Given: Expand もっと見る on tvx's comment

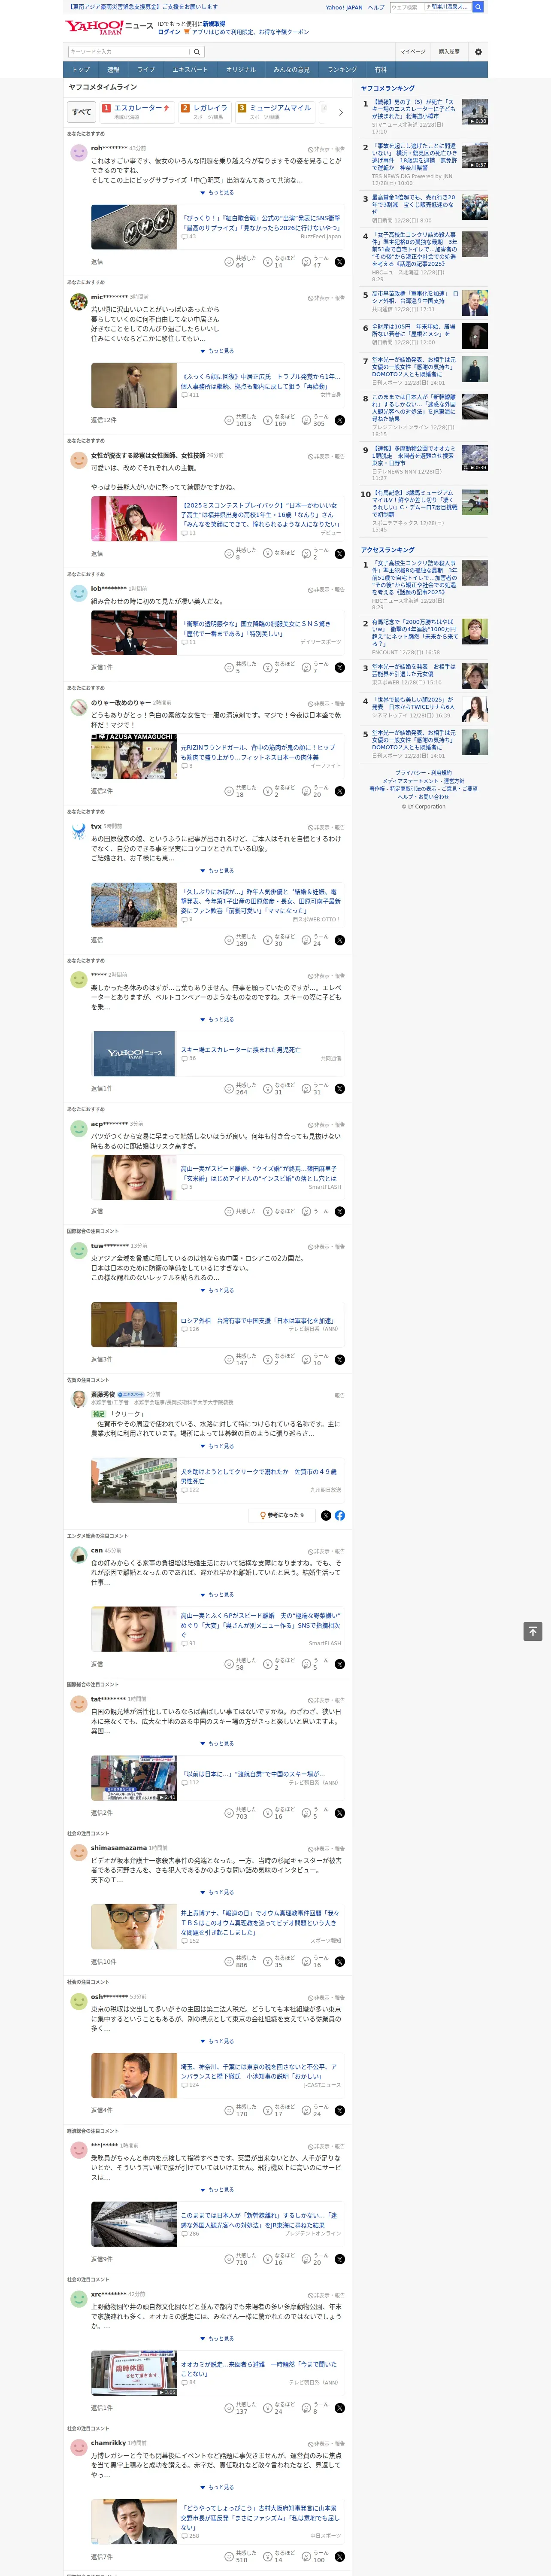Looking at the screenshot, I should (x=218, y=871).
